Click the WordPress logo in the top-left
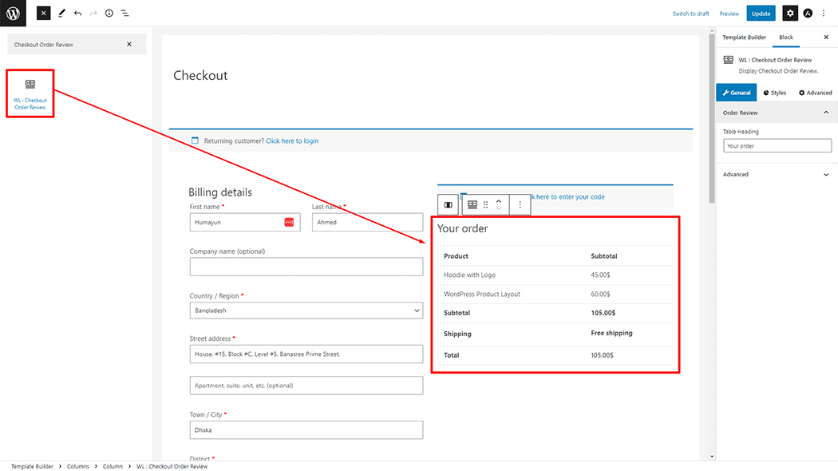The height and width of the screenshot is (471, 838). click(x=14, y=13)
